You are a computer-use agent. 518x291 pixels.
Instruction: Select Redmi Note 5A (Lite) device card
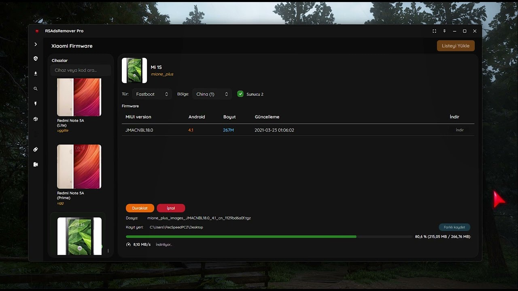79,105
